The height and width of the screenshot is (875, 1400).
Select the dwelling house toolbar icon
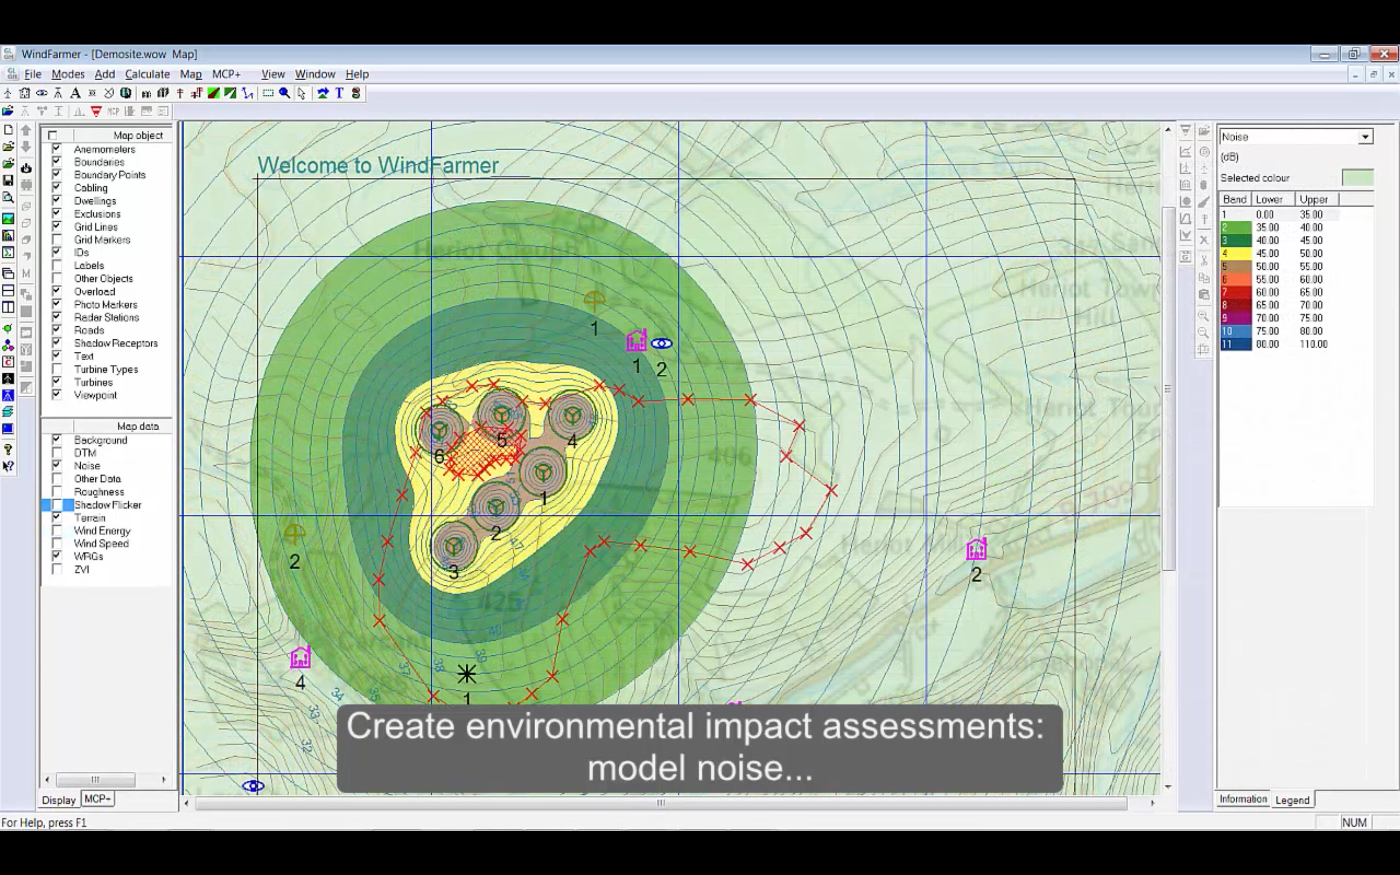[x=24, y=93]
